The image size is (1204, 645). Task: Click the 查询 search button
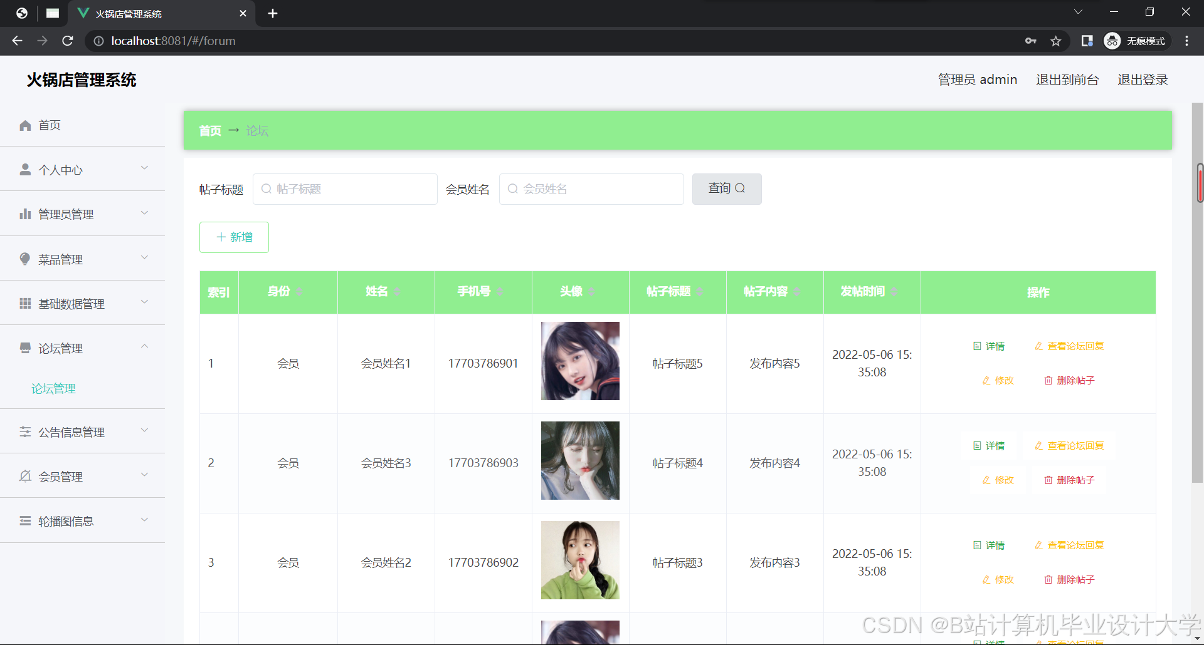[x=727, y=188]
